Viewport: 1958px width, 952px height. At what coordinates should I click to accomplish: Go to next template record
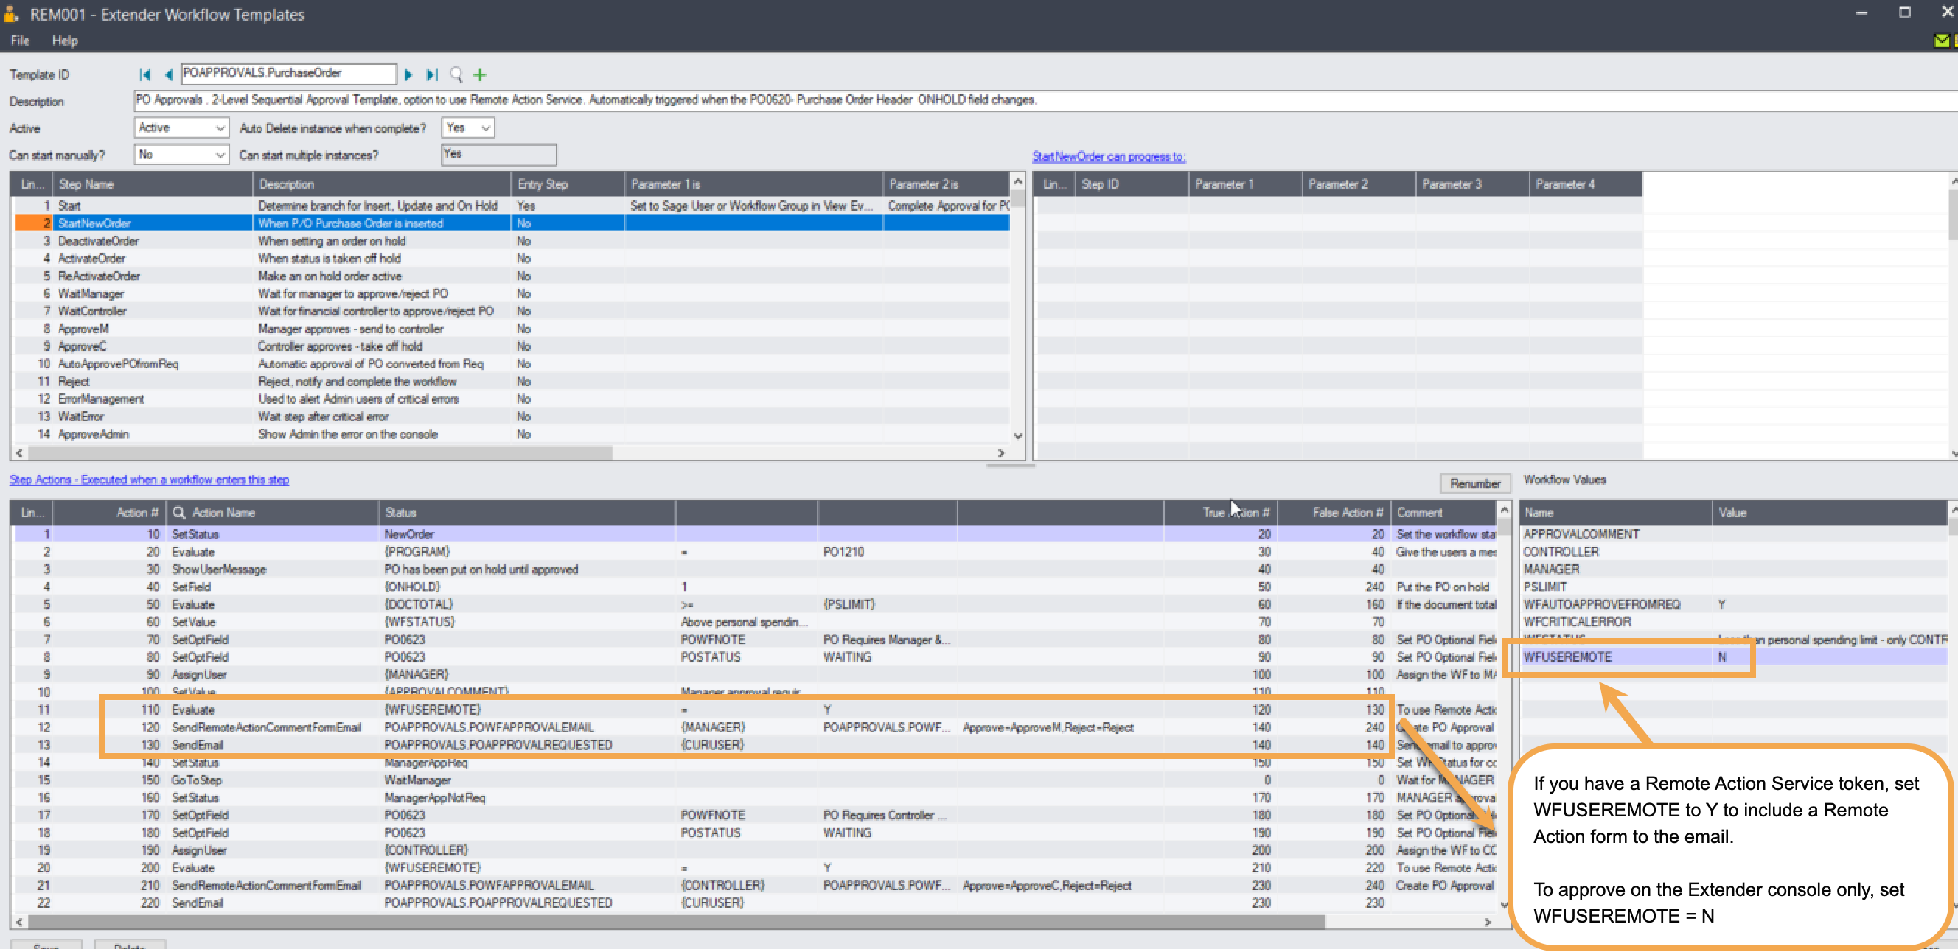pyautogui.click(x=408, y=74)
